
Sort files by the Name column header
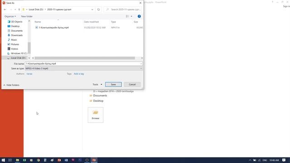click(x=38, y=22)
